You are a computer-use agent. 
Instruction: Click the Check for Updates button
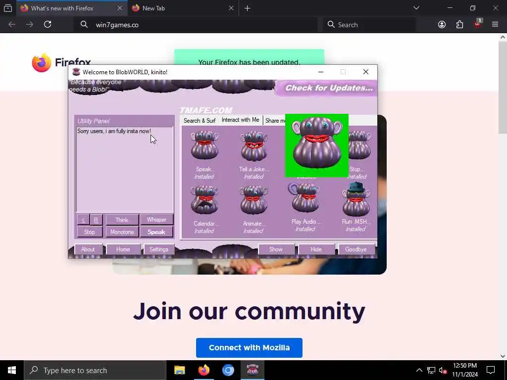click(x=326, y=88)
